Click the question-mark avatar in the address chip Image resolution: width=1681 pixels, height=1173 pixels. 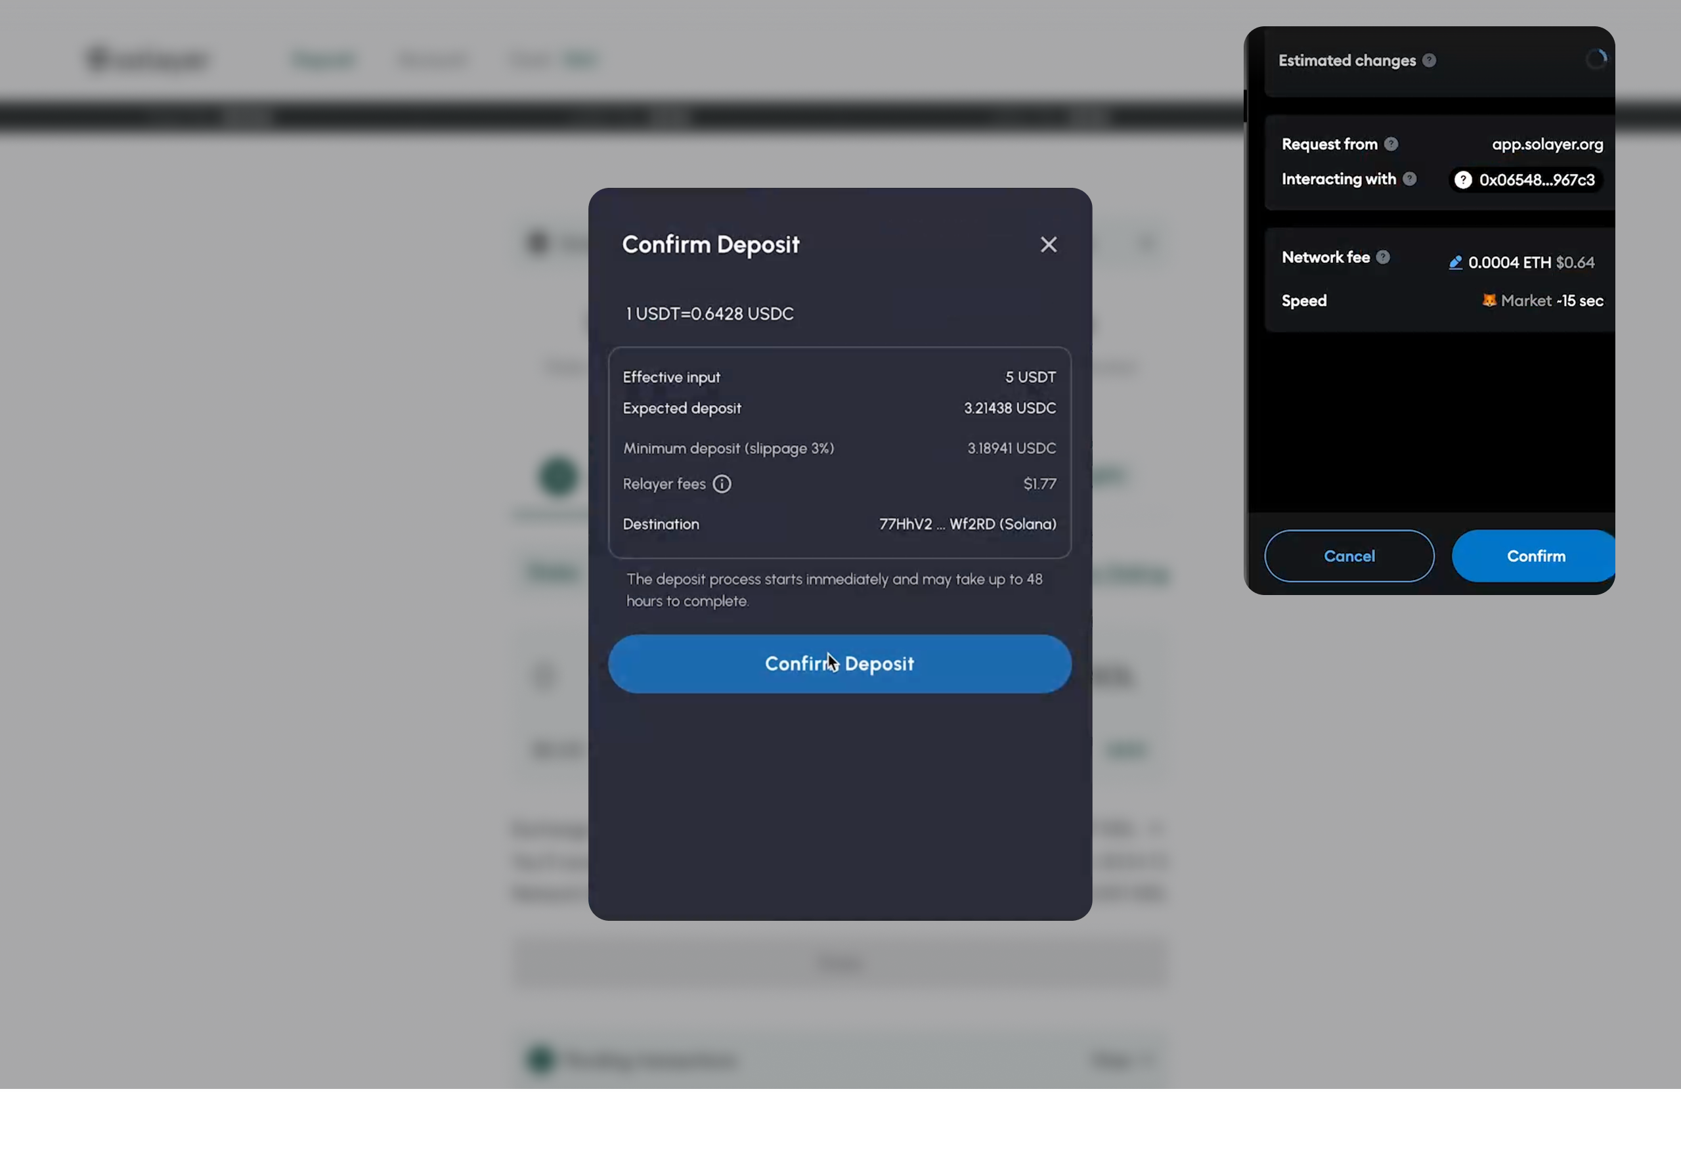coord(1463,180)
